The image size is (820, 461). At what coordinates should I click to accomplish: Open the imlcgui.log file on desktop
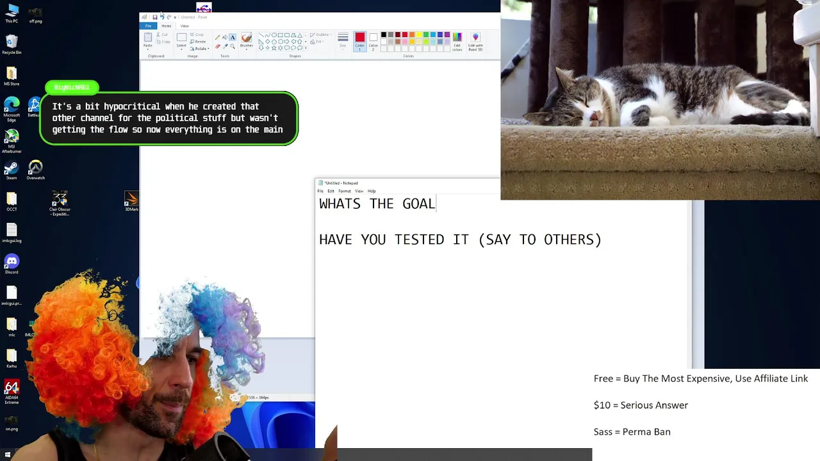[12, 232]
